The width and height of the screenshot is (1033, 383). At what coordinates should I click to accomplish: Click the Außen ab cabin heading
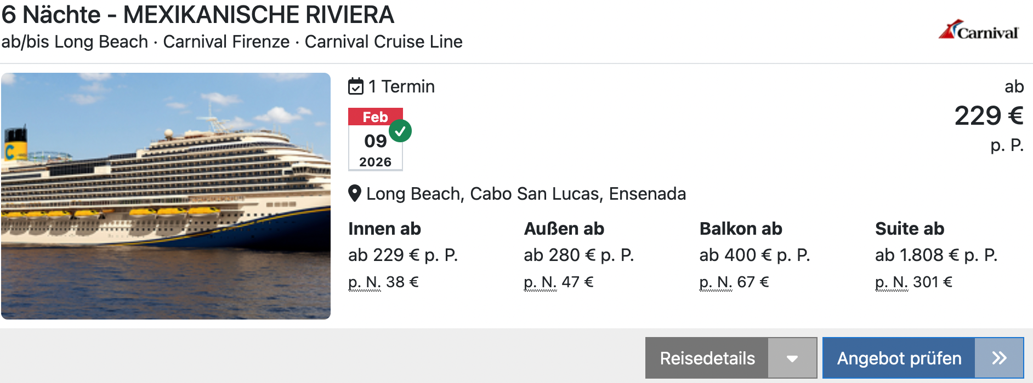564,229
